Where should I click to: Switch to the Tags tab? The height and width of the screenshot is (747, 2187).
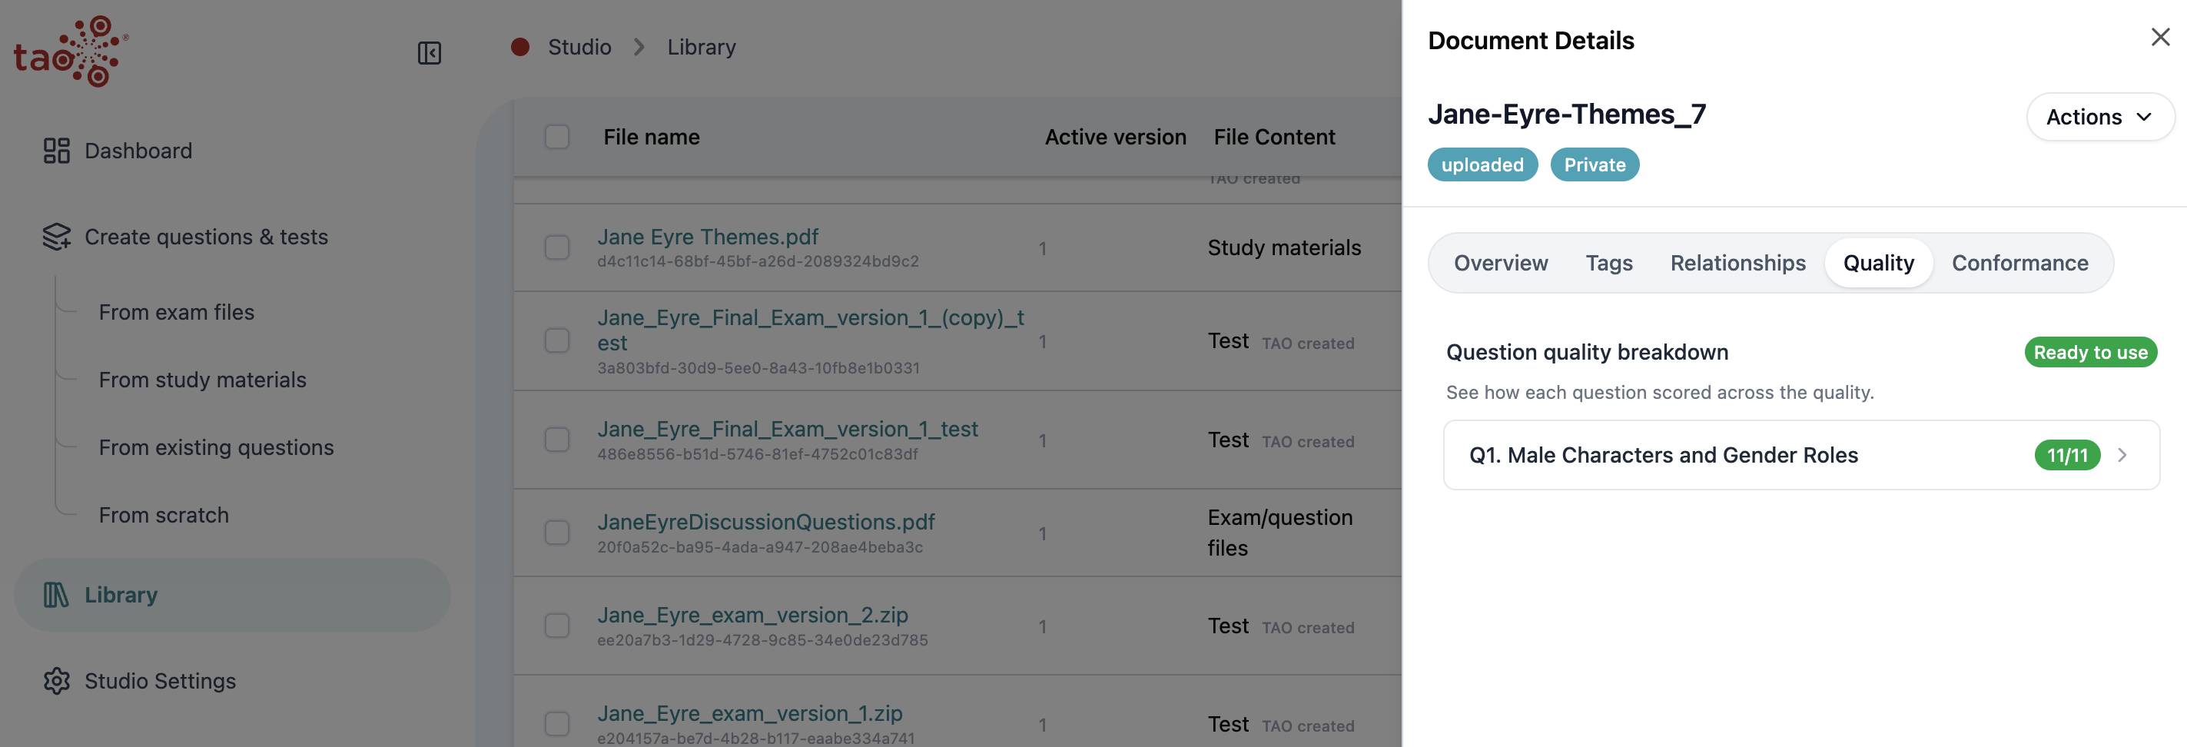pos(1609,263)
